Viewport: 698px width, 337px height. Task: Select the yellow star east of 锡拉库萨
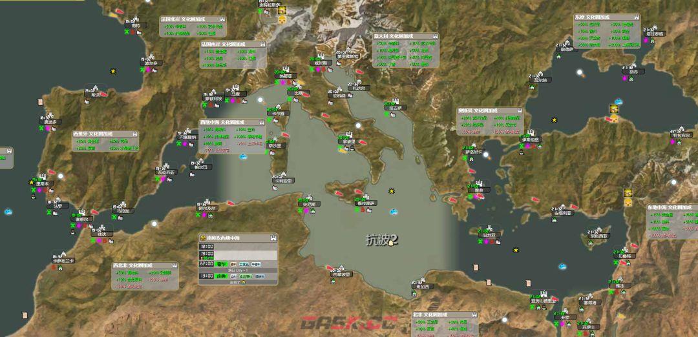click(x=392, y=190)
